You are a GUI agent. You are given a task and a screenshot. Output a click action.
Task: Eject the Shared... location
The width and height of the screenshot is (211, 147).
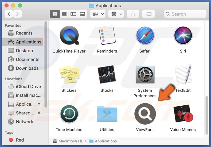(x=39, y=113)
